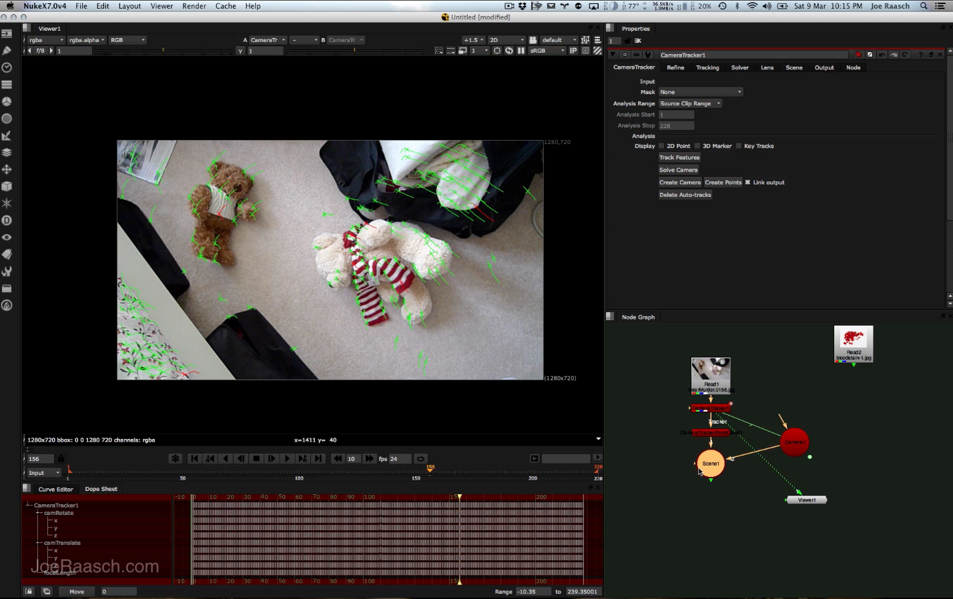Pause viewer updates with pause icon
The image size is (953, 599).
tap(521, 51)
